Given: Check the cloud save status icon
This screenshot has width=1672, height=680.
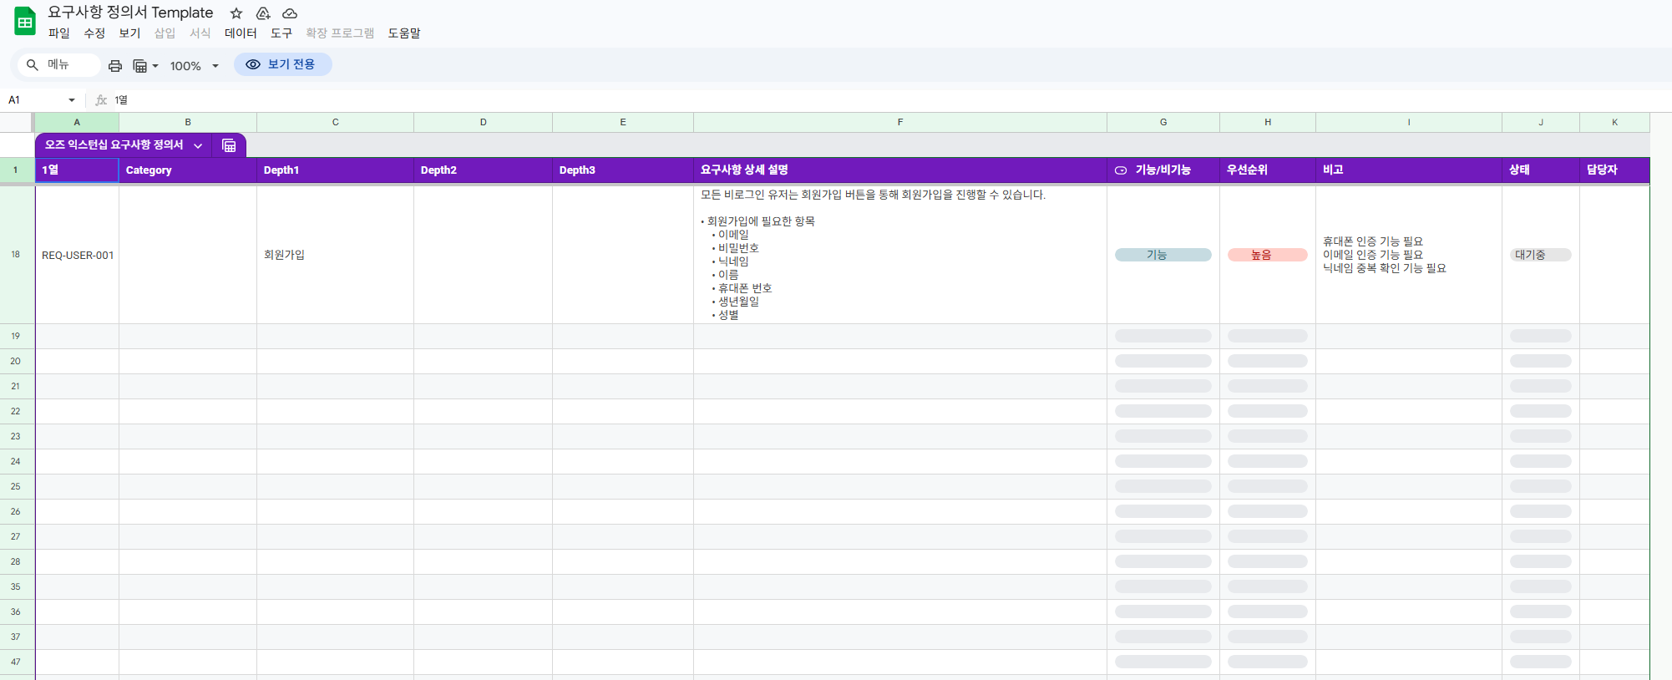Looking at the screenshot, I should pos(290,13).
